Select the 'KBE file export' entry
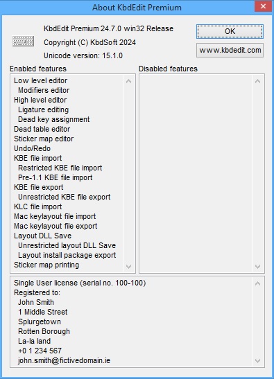Screen dimensions: 274x379 point(38,187)
